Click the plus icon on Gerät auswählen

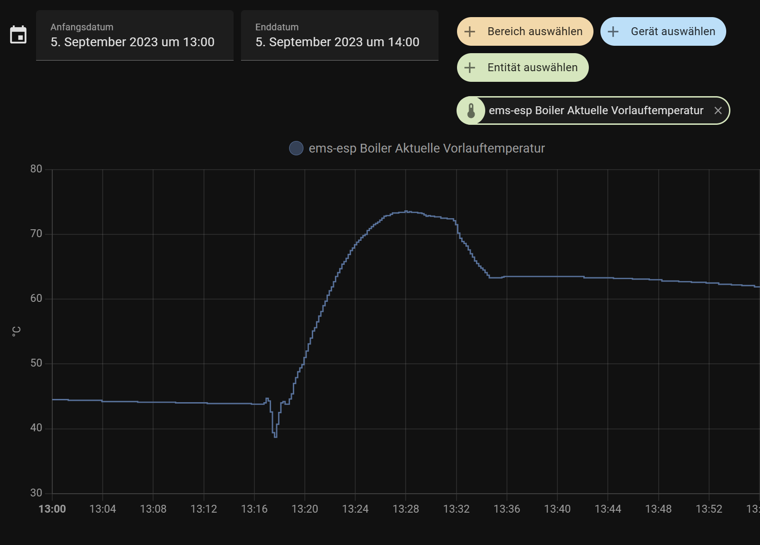click(613, 31)
